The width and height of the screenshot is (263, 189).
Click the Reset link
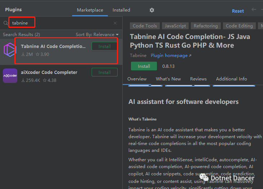238,11
